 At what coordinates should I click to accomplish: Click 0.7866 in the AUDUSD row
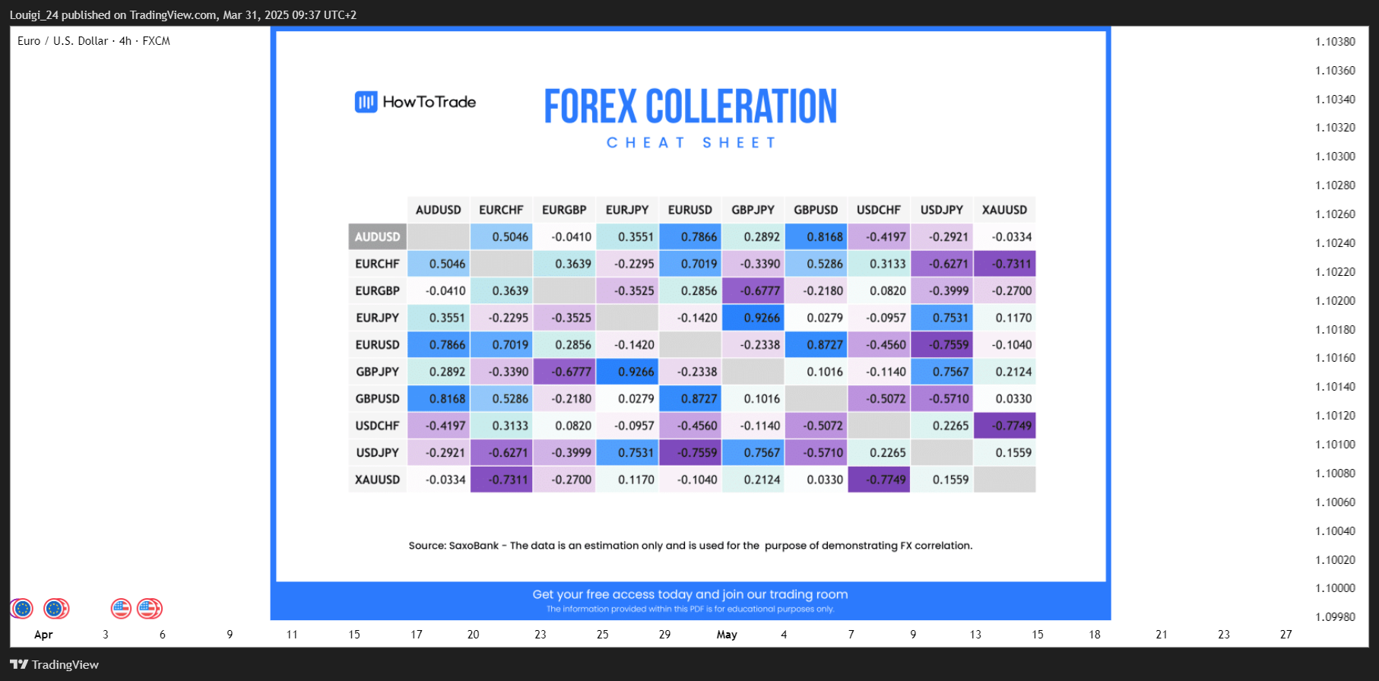pos(690,237)
